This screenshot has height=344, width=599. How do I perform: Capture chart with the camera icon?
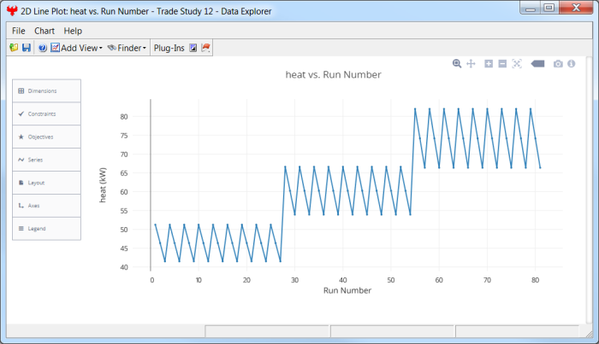tap(558, 63)
